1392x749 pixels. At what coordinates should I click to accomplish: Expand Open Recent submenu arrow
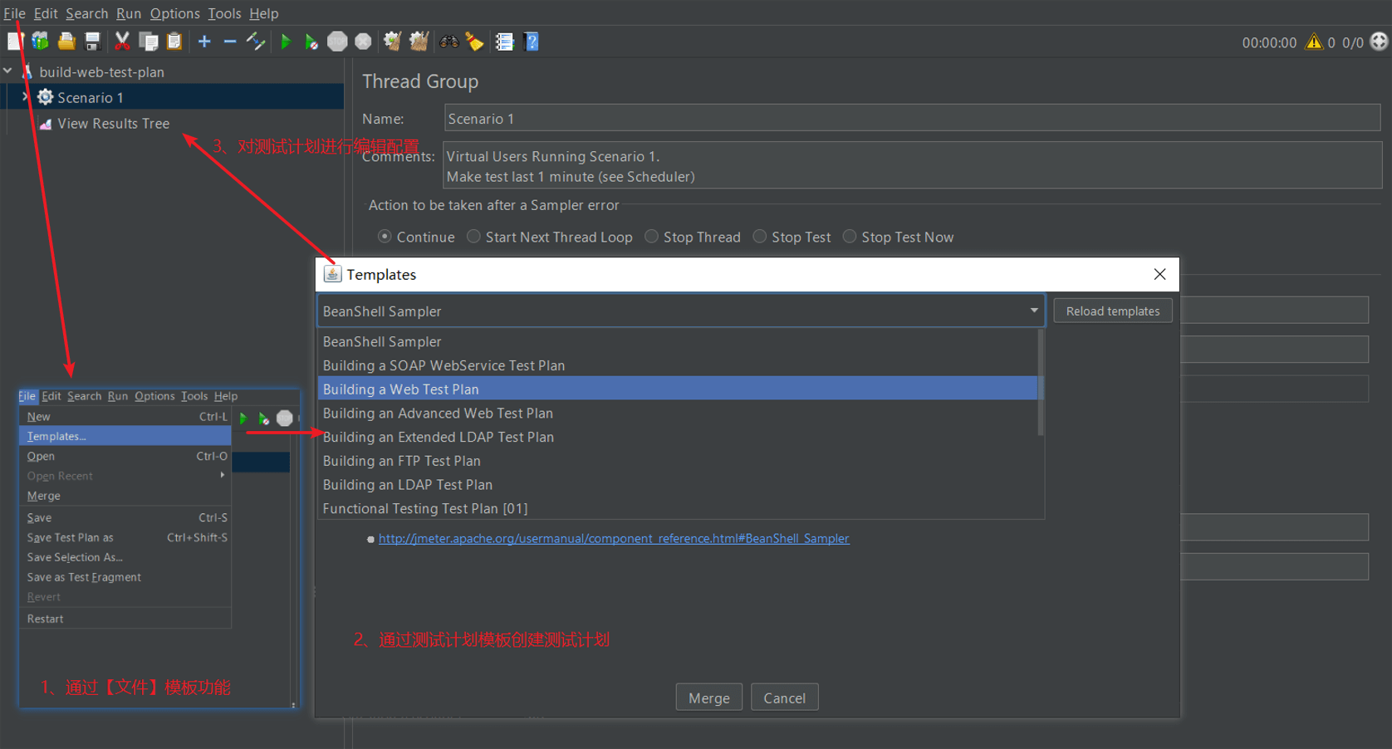click(x=222, y=475)
